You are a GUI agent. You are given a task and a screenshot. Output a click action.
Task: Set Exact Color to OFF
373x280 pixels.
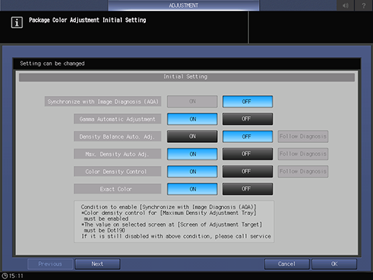247,189
